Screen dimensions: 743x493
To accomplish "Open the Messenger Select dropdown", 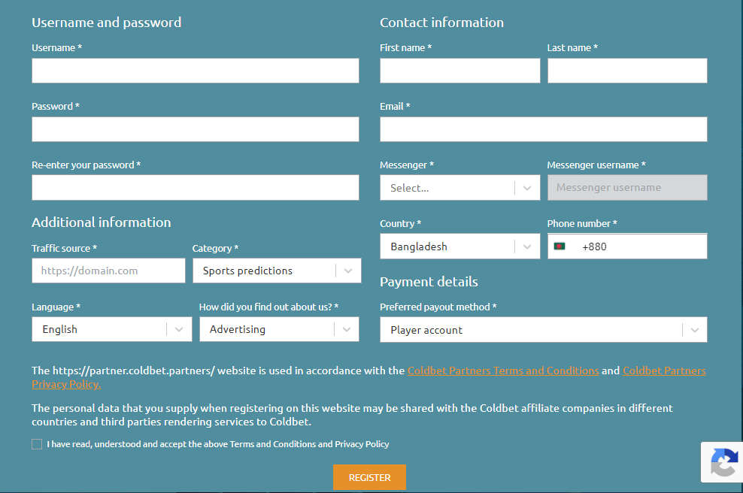I will point(459,188).
